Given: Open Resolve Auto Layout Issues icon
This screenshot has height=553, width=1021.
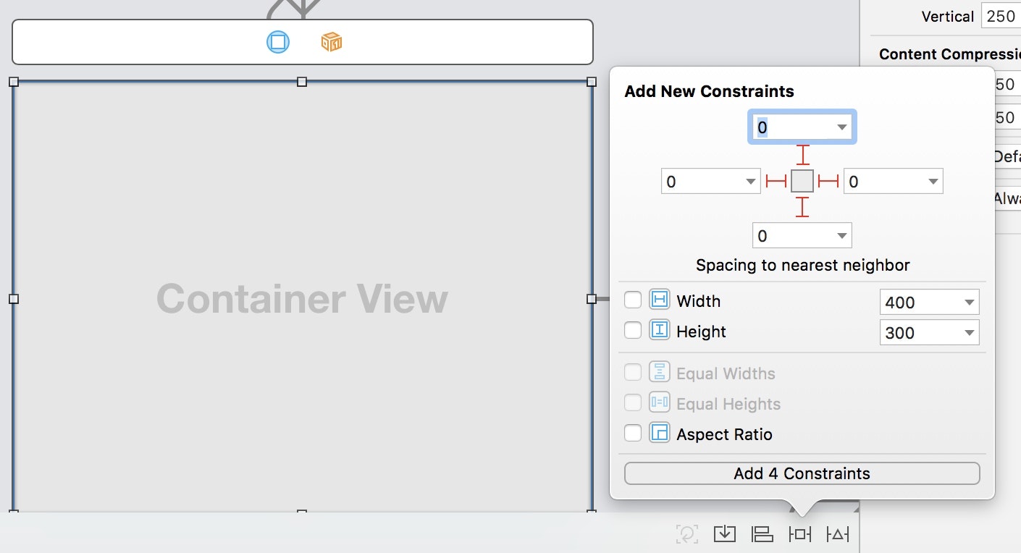Looking at the screenshot, I should point(838,534).
